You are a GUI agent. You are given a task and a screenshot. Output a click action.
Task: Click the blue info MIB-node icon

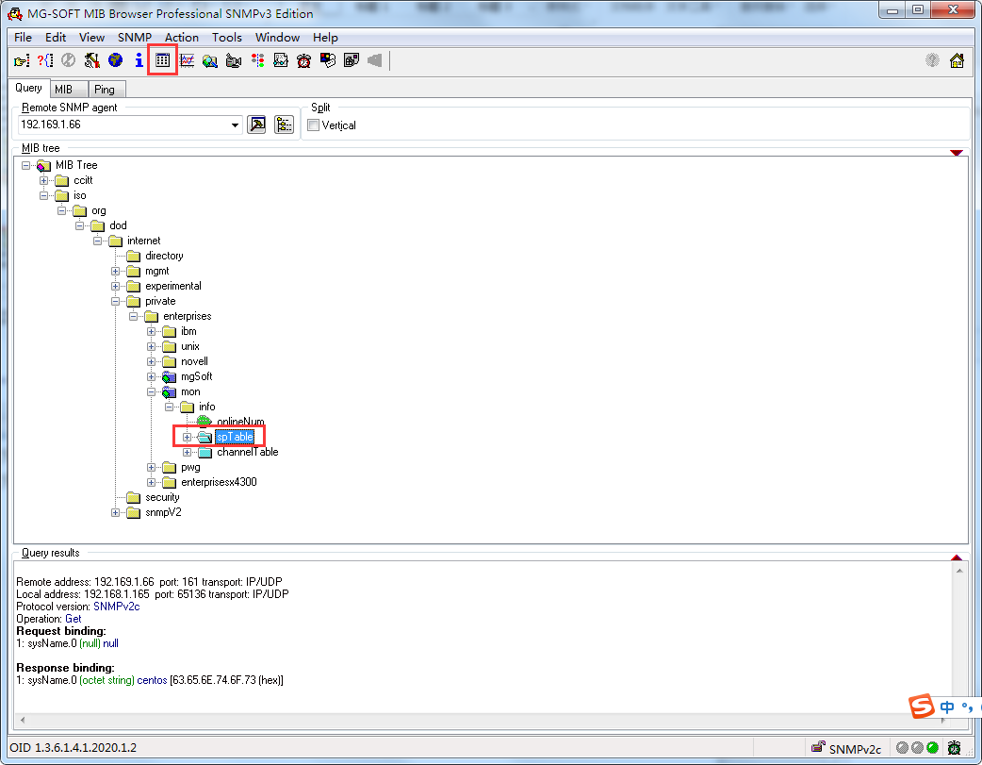tap(138, 59)
